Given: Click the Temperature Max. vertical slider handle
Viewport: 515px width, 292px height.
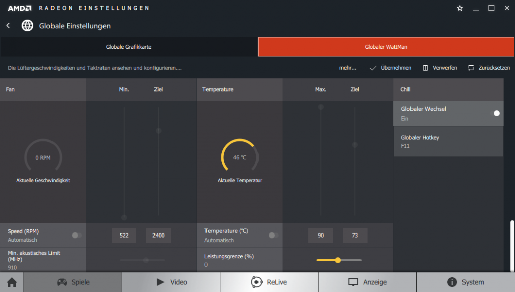Looking at the screenshot, I should pyautogui.click(x=321, y=107).
